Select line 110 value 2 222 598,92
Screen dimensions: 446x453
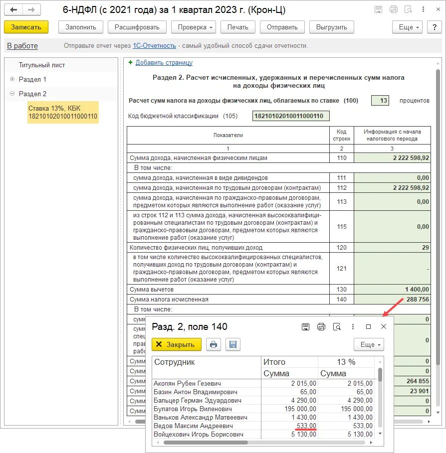click(x=392, y=158)
